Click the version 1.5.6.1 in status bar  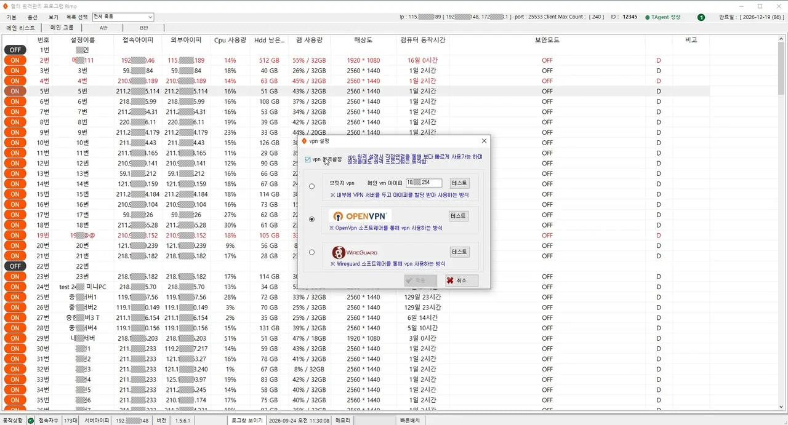[x=182, y=420]
